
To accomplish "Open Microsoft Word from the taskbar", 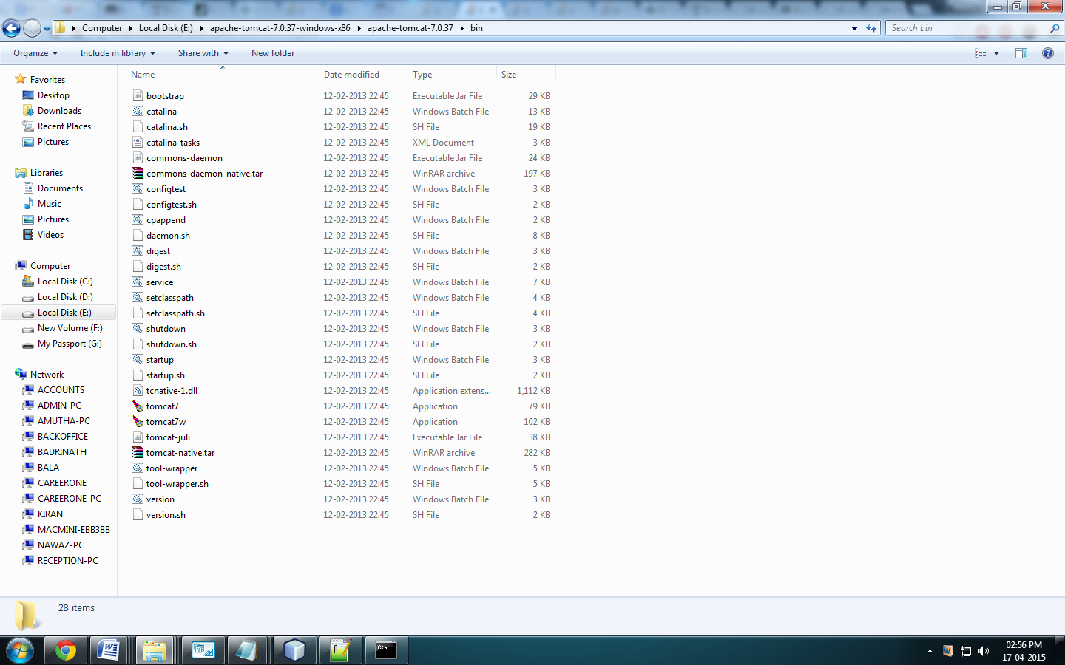I will pyautogui.click(x=109, y=650).
